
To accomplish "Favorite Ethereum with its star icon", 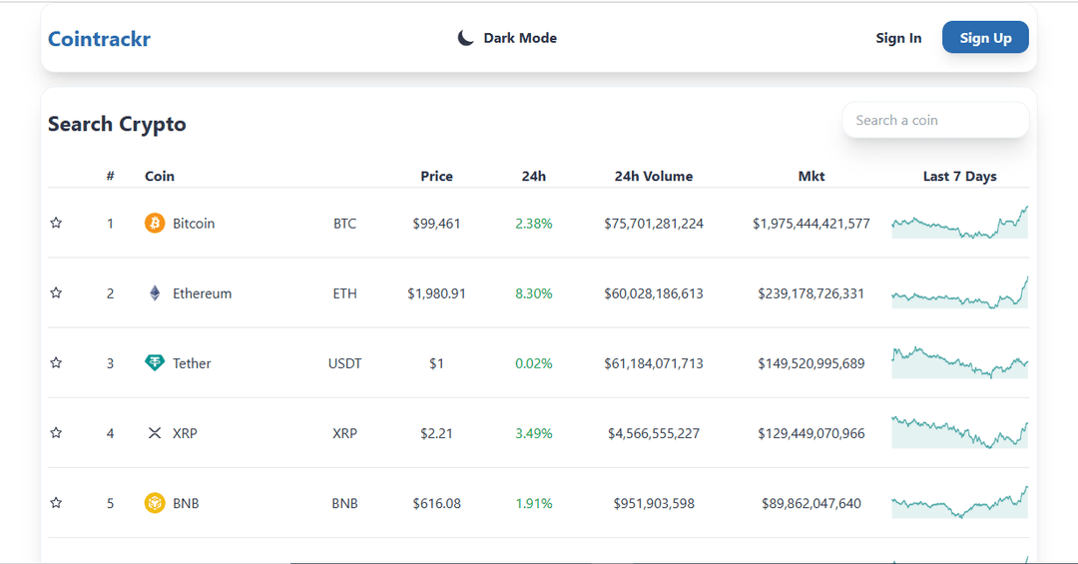I will click(56, 293).
